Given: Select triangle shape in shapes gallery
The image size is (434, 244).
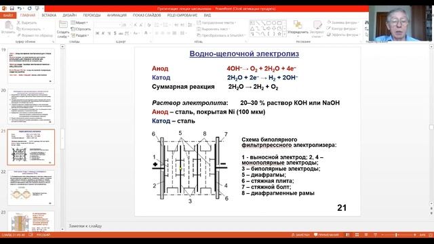Looking at the screenshot, I should tap(252, 28).
